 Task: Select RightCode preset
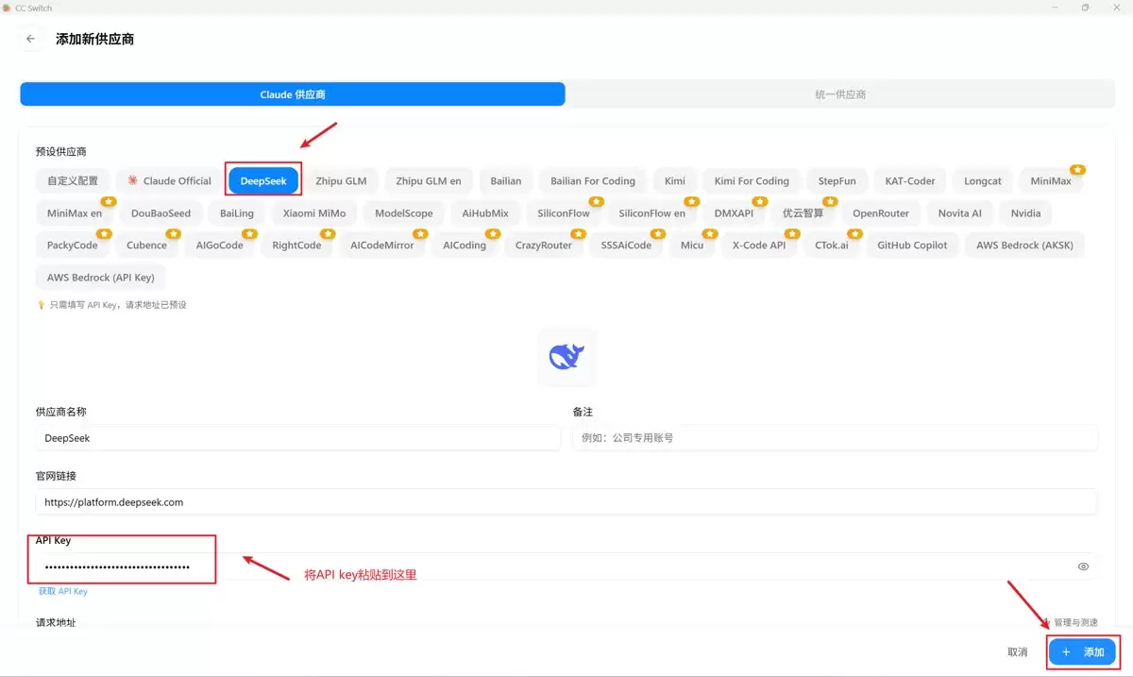click(x=296, y=245)
